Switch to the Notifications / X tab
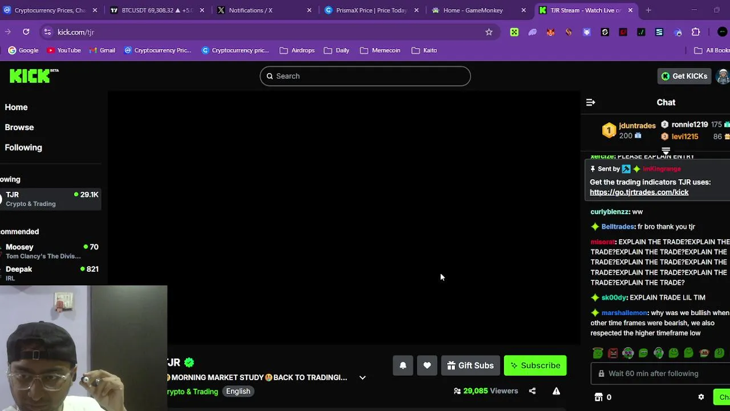Viewport: 730px width, 411px height. tap(265, 10)
